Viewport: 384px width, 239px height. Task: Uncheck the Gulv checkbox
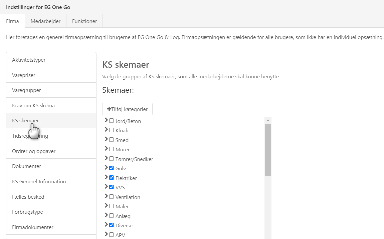point(112,168)
